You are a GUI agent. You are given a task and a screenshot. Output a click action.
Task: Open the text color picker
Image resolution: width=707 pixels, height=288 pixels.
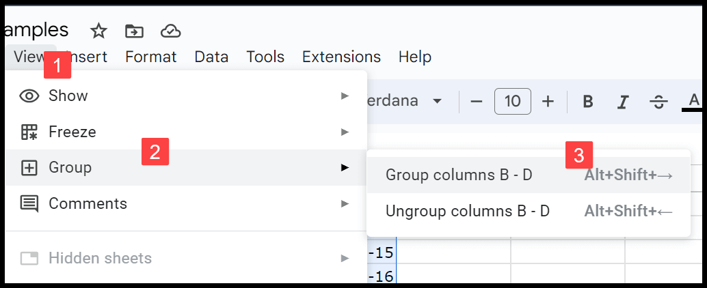click(693, 102)
